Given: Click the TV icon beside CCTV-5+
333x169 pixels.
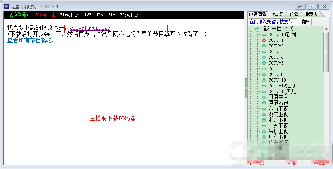Looking at the screenshot, I should (x=264, y=69).
